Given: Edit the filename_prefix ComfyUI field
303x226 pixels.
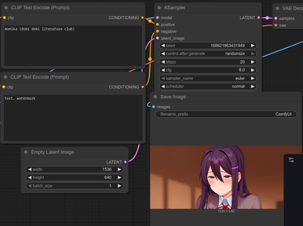Looking at the screenshot, I should point(226,114).
